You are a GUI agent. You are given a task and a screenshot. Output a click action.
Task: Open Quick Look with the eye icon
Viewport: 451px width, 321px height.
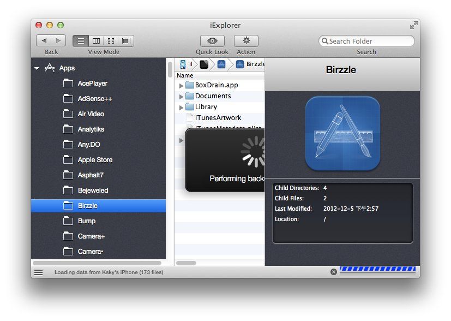pos(212,41)
